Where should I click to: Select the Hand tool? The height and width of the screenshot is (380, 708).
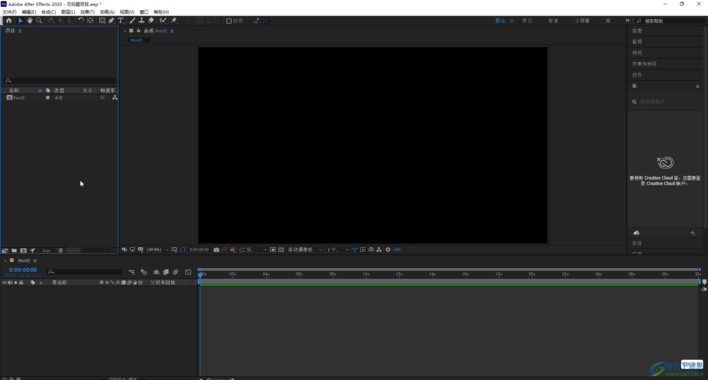click(30, 21)
